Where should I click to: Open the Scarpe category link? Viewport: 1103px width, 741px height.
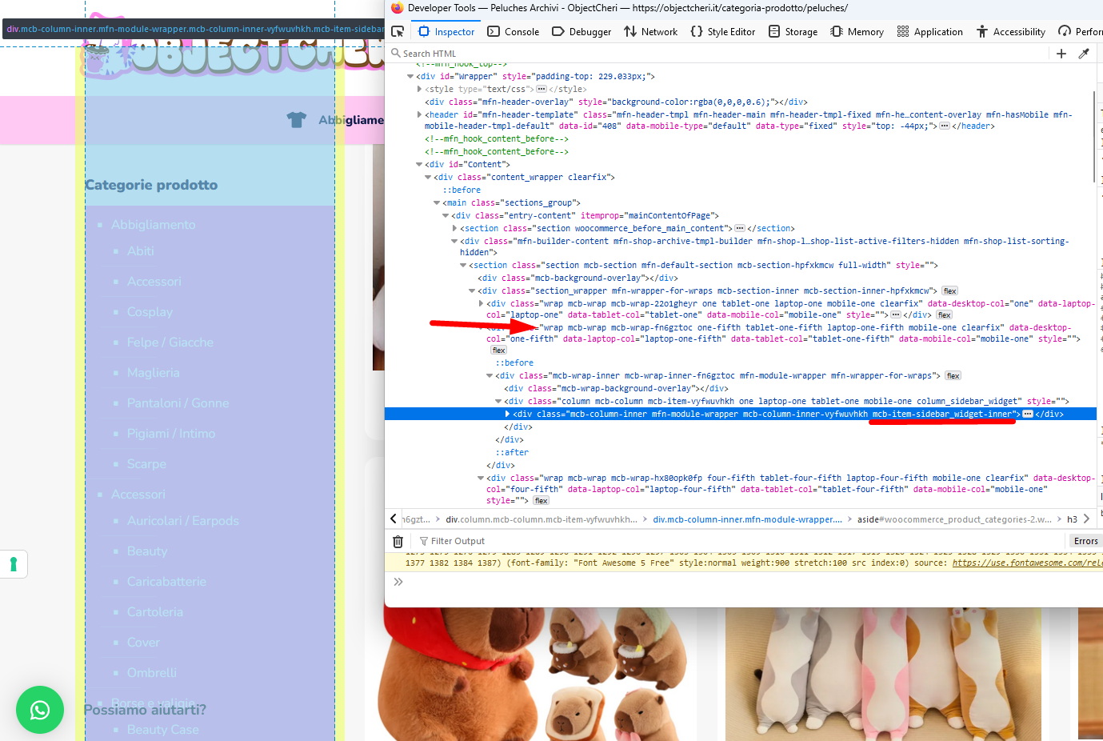(146, 464)
